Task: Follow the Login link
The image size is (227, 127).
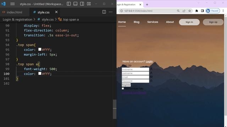Action: pyautogui.click(x=149, y=61)
